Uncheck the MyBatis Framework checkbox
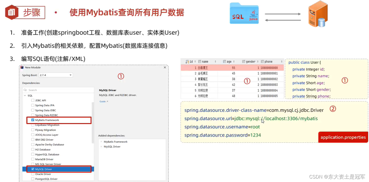Image resolution: width=369 pixels, height=182 pixels. coord(33,120)
